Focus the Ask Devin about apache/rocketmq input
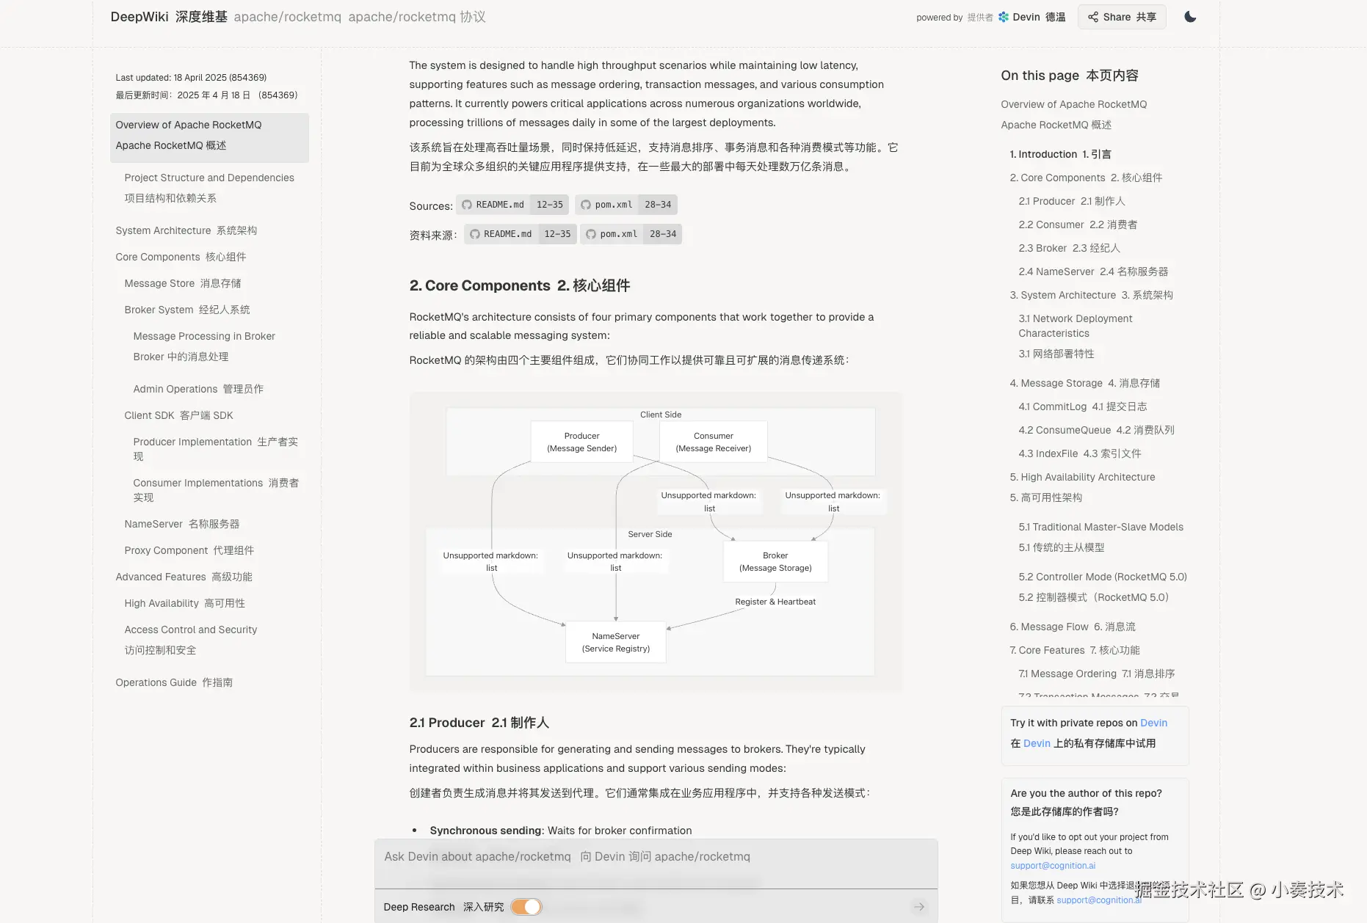 click(656, 857)
